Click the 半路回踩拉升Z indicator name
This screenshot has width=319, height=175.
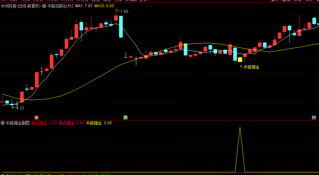(x=60, y=6)
